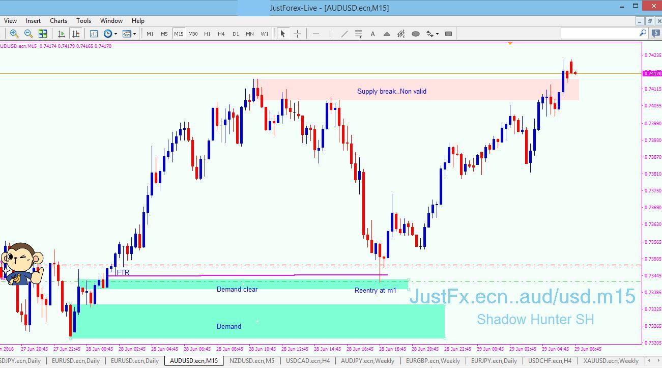This screenshot has width=662, height=368.
Task: Open the Charts menu
Action: (x=58, y=21)
